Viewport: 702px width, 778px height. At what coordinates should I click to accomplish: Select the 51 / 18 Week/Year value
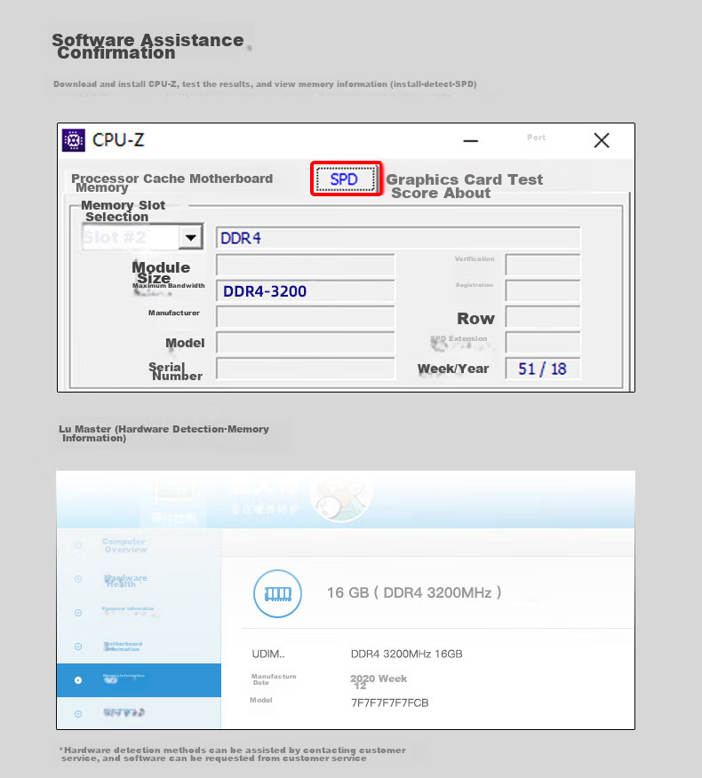click(543, 369)
